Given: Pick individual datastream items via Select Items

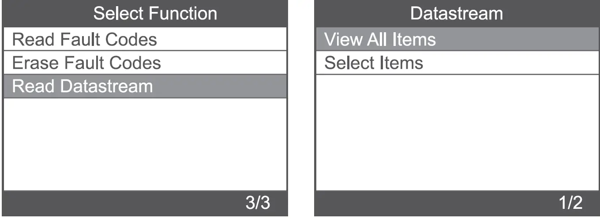Looking at the screenshot, I should (374, 63).
